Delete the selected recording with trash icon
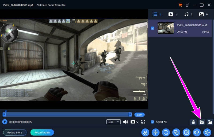214x137 pixels. pyautogui.click(x=193, y=122)
